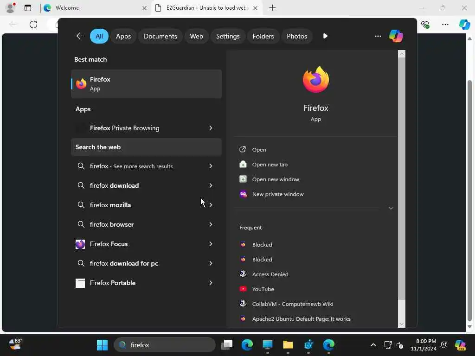Open Edge browser essentials heart icon
This screenshot has height=356, width=475.
click(x=425, y=25)
